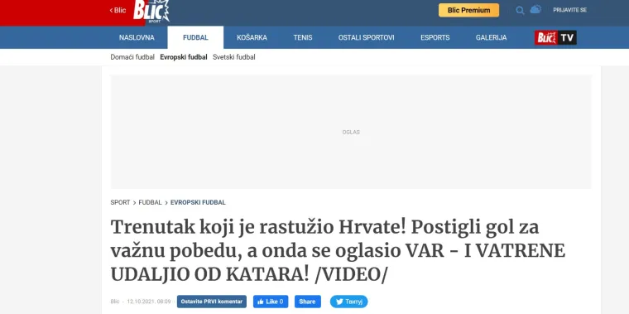Open the GALERIJA tab
The width and height of the screenshot is (629, 314).
coord(491,38)
